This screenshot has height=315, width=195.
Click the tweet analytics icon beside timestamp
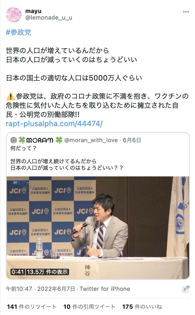[186, 289]
